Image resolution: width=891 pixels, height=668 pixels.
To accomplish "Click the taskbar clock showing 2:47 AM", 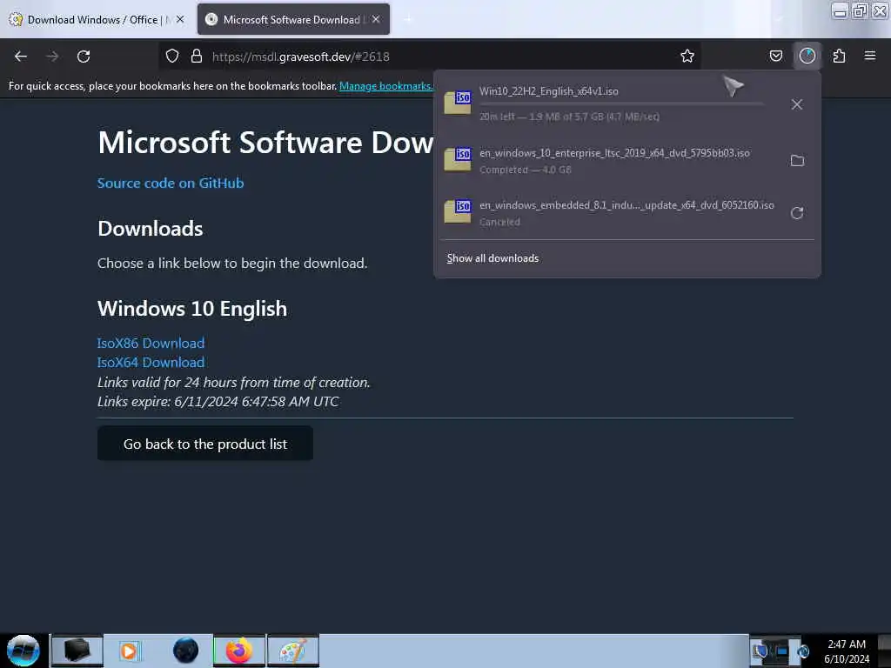I will 847,651.
